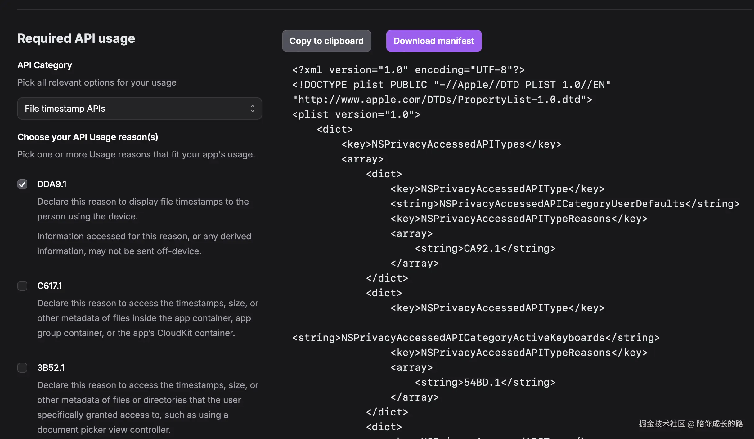Click the up-down chevron in category selector

coord(252,109)
